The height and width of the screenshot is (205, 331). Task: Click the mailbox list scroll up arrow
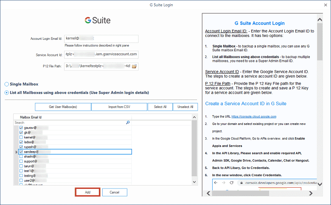pyautogui.click(x=194, y=117)
